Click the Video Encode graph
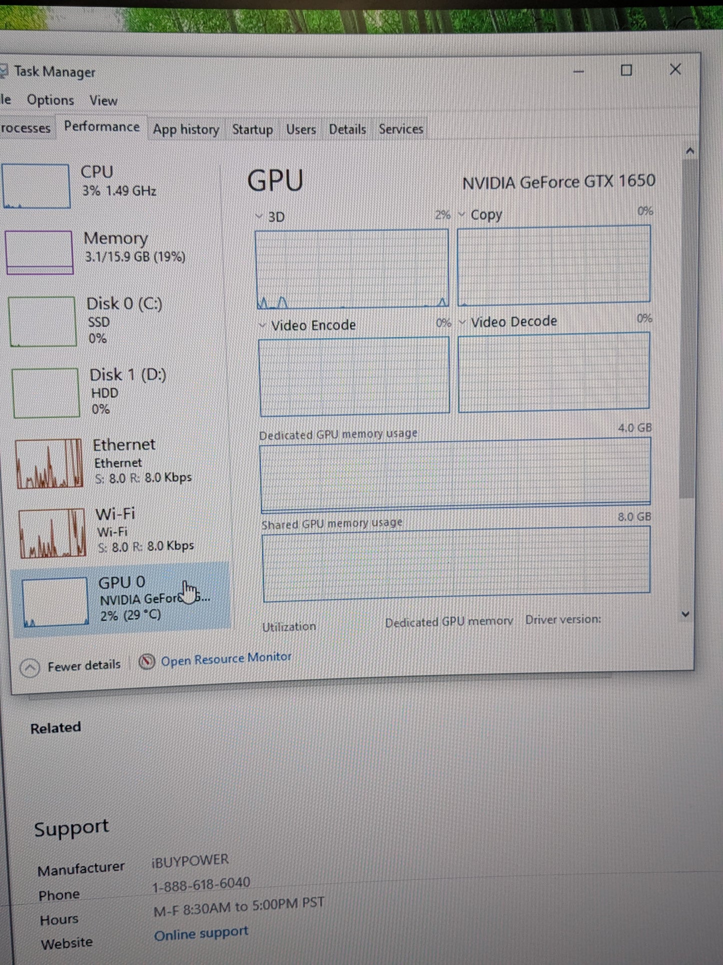The image size is (723, 965). pyautogui.click(x=354, y=376)
